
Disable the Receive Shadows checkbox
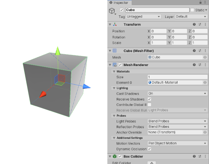pos(149,99)
